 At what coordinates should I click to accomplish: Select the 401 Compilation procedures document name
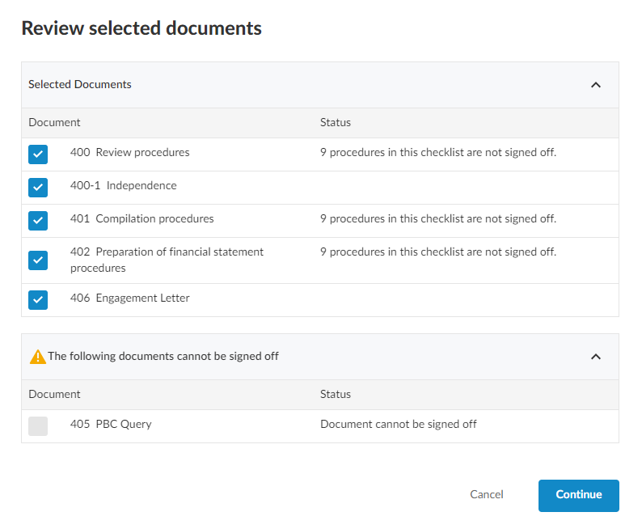coord(141,218)
